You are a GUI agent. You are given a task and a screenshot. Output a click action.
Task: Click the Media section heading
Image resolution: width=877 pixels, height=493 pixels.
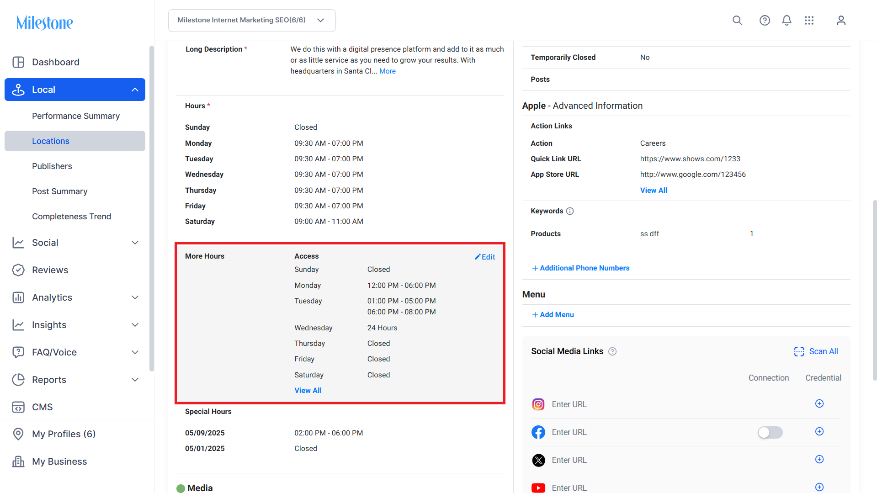(200, 488)
